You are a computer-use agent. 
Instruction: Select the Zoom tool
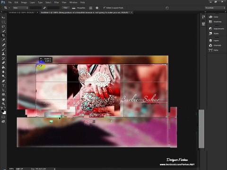coord(3,104)
